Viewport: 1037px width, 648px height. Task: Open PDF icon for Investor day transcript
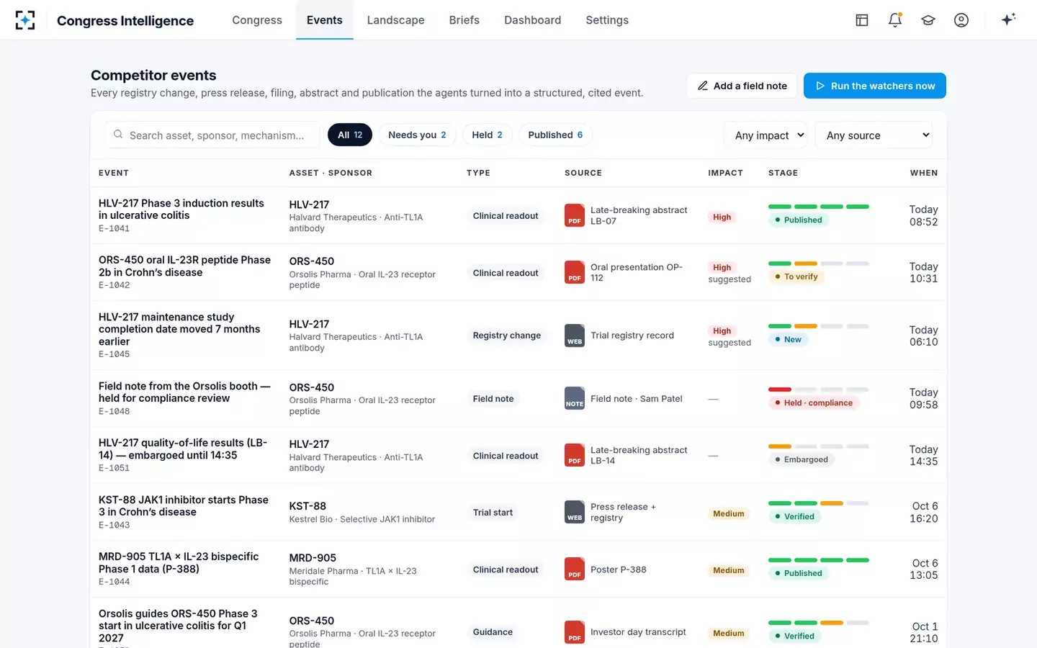click(574, 632)
